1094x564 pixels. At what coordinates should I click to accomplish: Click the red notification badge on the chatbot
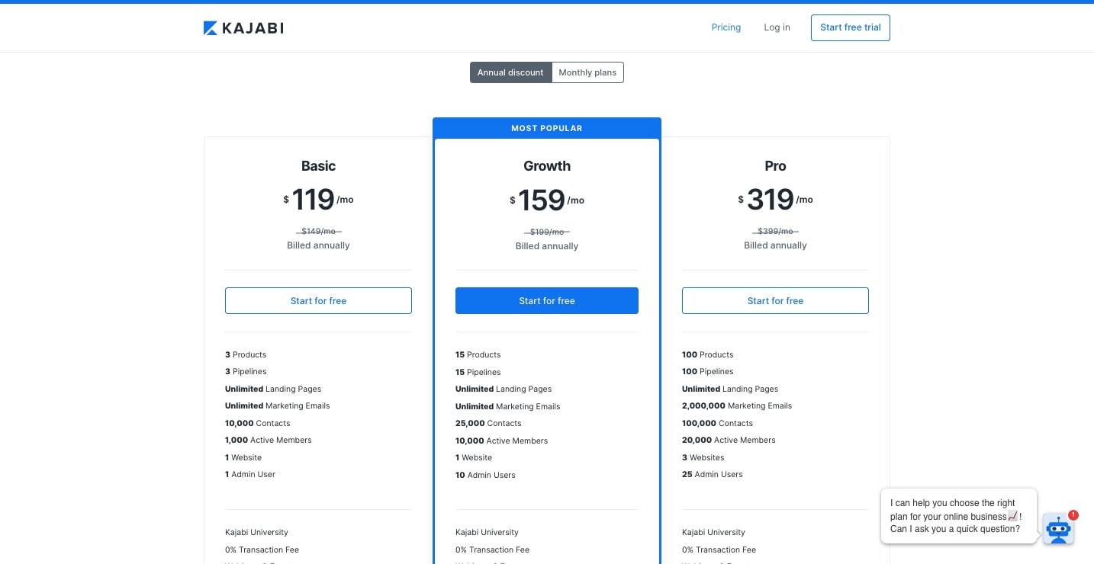(1072, 515)
